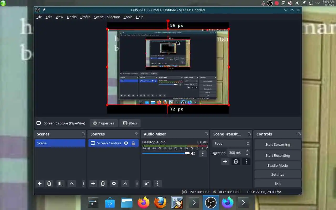336x210 pixels.
Task: Open the file manager from the taskbar
Action: click(x=127, y=203)
